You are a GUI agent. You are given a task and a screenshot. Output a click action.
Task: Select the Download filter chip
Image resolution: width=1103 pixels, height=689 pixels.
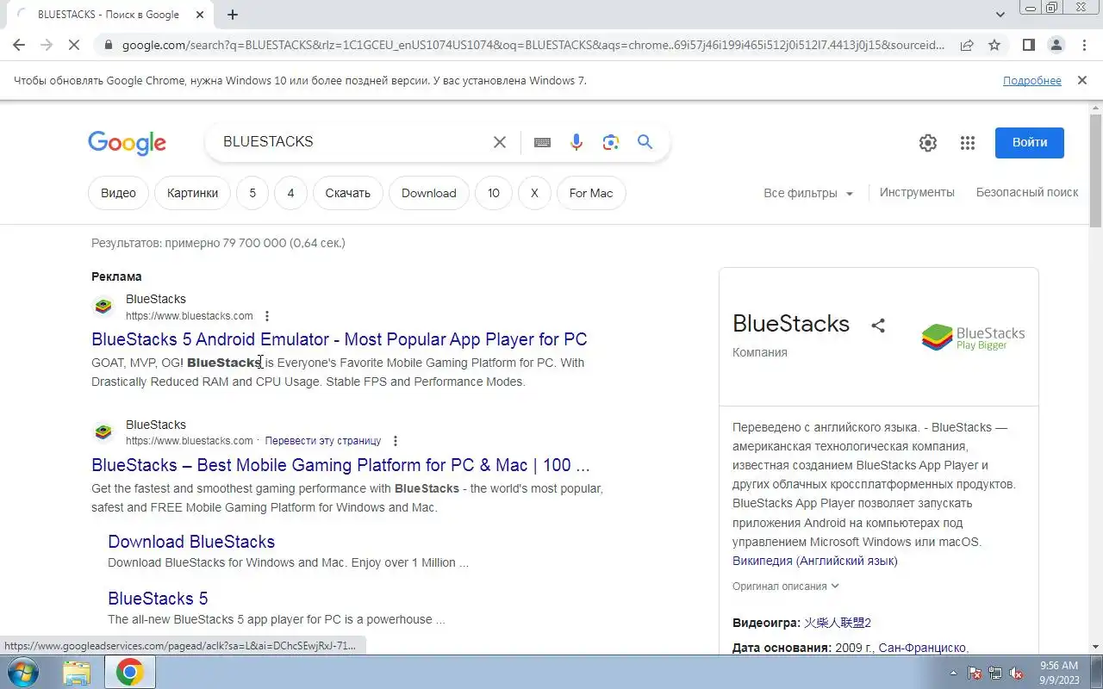click(x=428, y=193)
